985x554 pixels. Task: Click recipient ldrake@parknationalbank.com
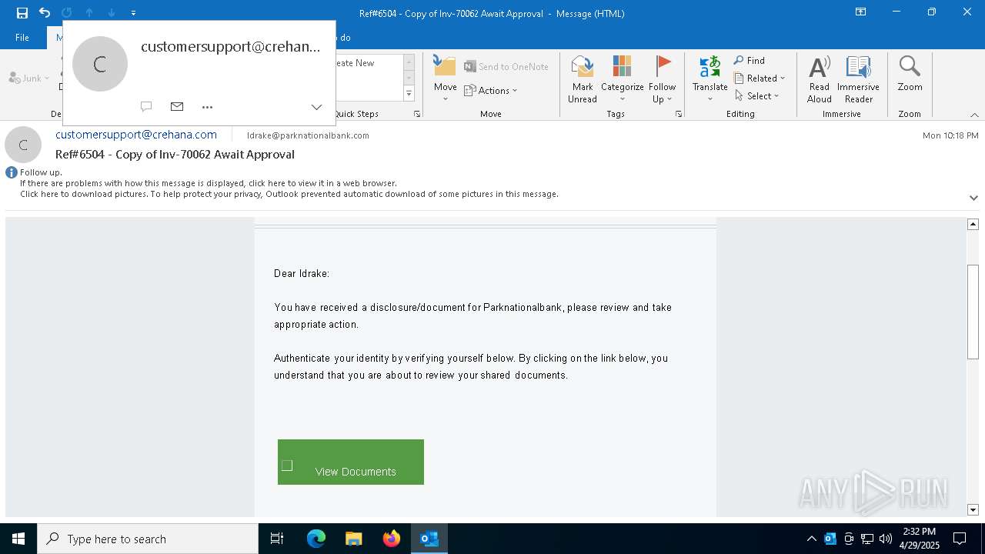click(308, 135)
